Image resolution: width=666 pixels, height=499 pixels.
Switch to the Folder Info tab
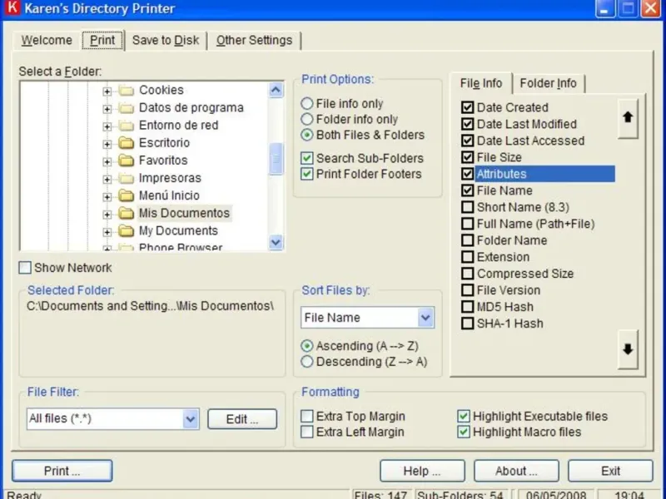pos(548,83)
